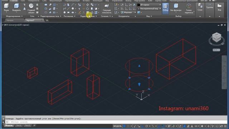This screenshot has height=129, width=229.
Task: Click the Clean Screen icon in status bar
Action: [221, 126]
